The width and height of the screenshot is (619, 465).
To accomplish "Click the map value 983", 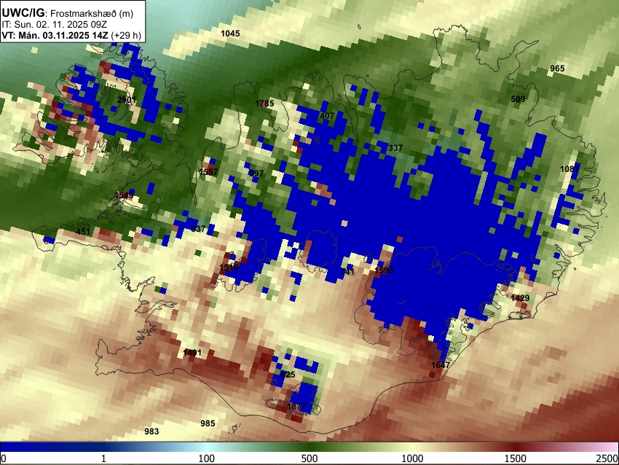I will click(151, 431).
